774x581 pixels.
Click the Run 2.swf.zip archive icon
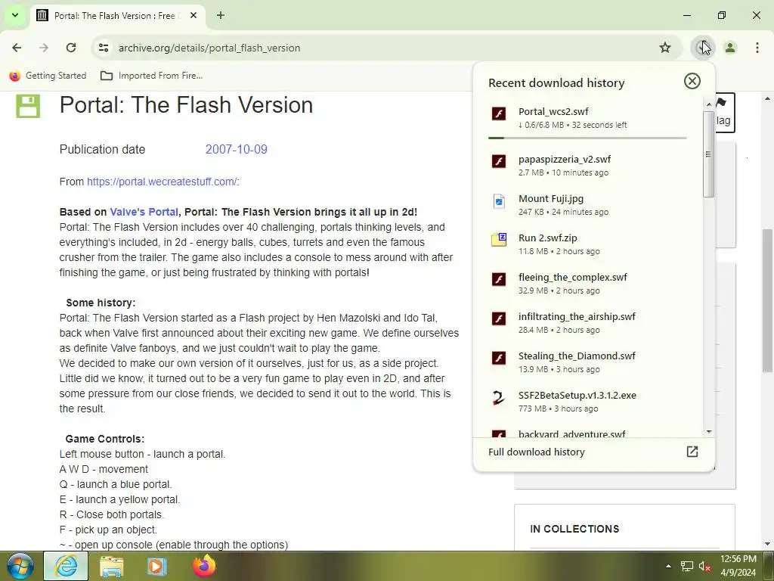[x=499, y=240]
